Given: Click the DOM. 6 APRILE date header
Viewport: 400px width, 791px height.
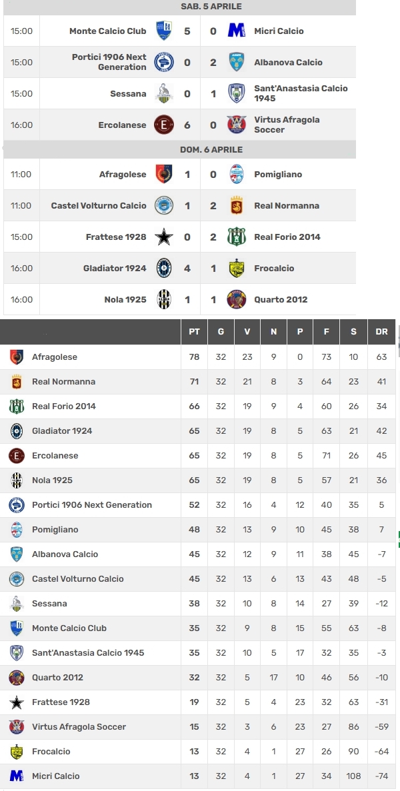Looking at the screenshot, I should [211, 150].
